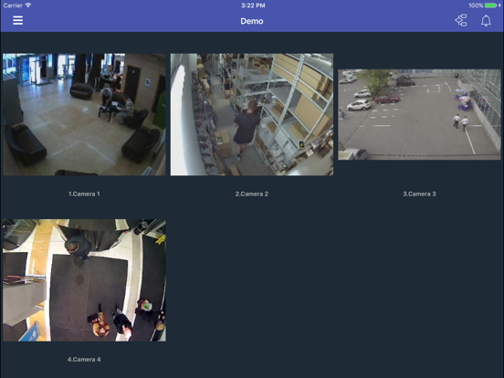
Task: Open the hamburger menu
Action: [x=17, y=20]
